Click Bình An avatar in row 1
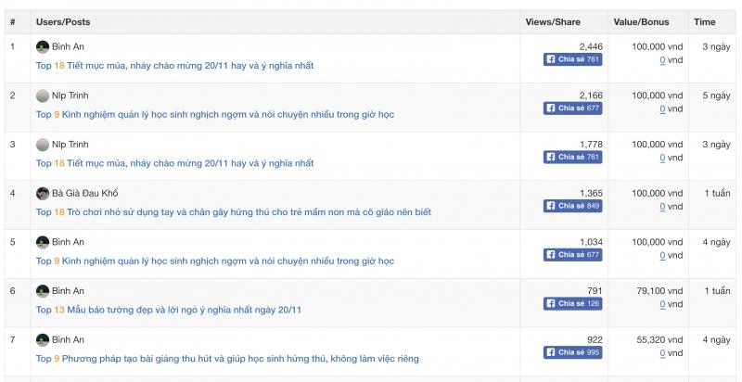 [x=43, y=46]
